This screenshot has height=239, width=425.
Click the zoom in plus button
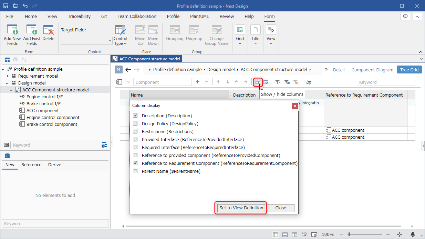click(388, 235)
